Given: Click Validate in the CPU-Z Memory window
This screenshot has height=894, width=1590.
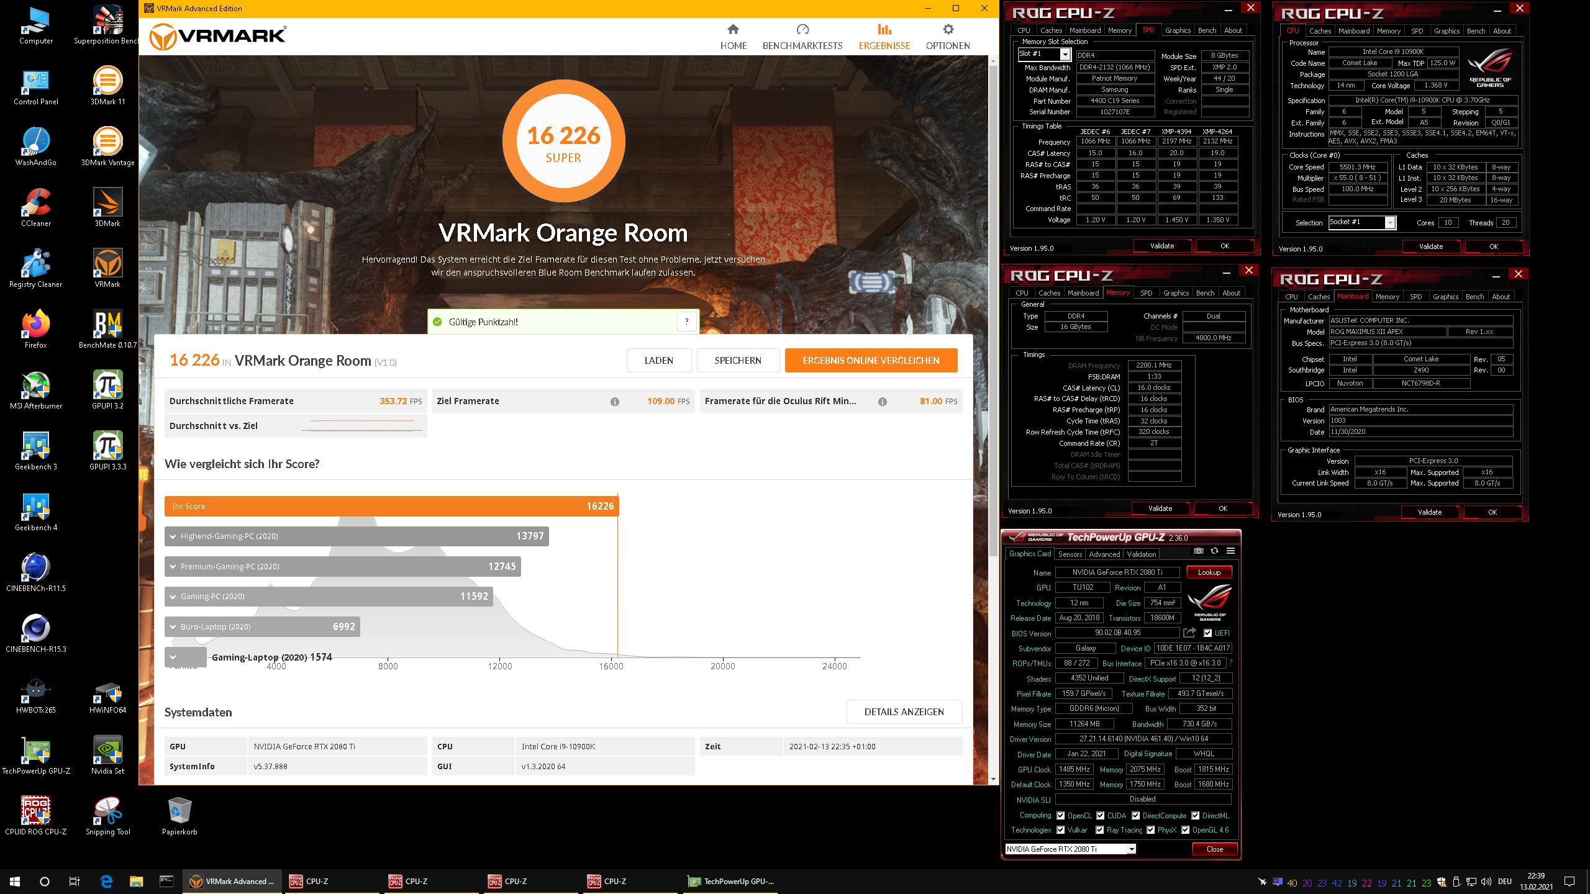Looking at the screenshot, I should click(x=1160, y=508).
